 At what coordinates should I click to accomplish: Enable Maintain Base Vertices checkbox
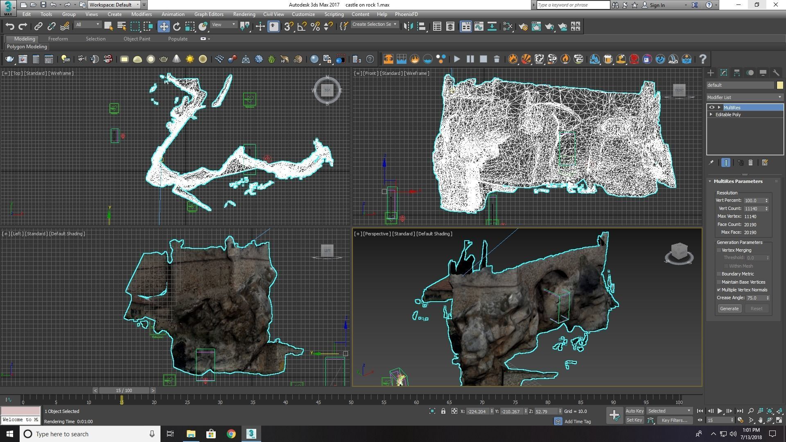click(x=719, y=282)
